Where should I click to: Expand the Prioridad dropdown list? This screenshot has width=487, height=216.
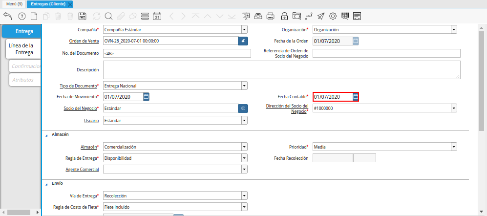point(454,147)
